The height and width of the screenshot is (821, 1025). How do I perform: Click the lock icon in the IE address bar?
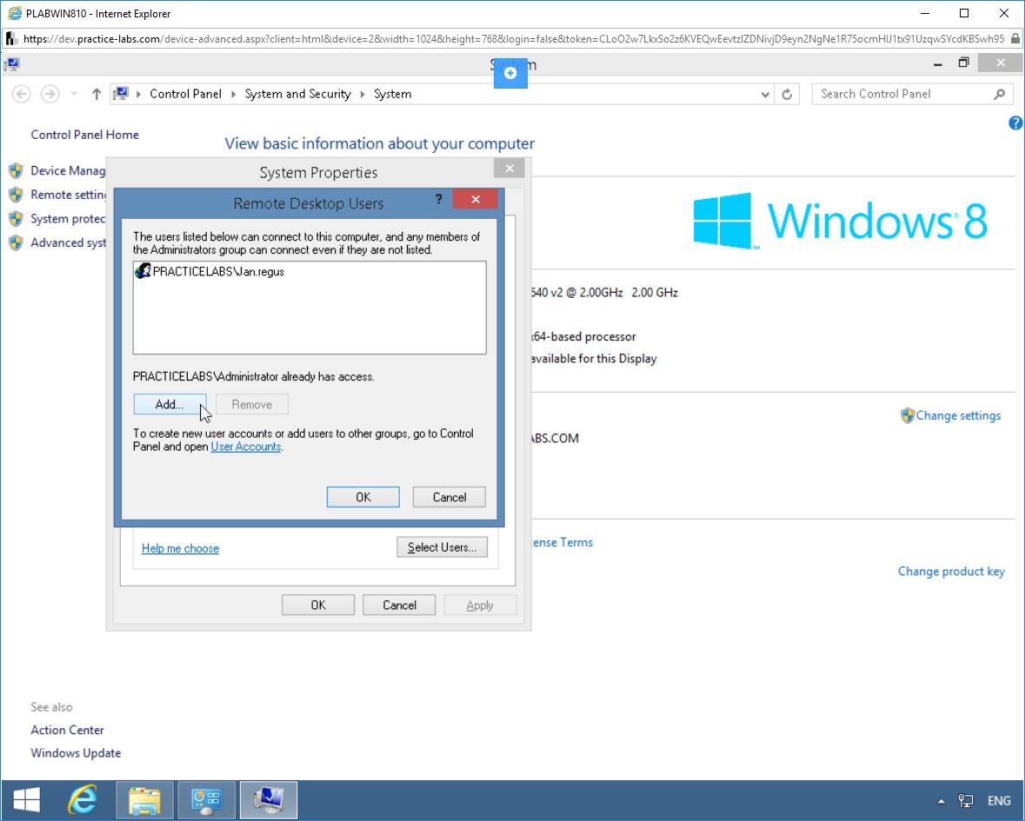tap(1015, 39)
